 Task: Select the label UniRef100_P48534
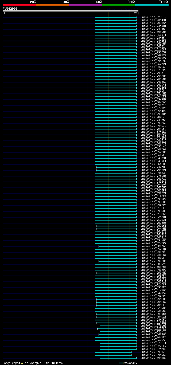click(x=153, y=173)
